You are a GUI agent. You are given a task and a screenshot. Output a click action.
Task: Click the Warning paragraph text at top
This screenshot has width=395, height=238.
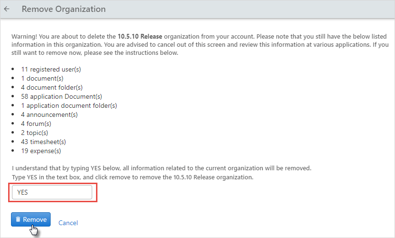tap(200, 44)
